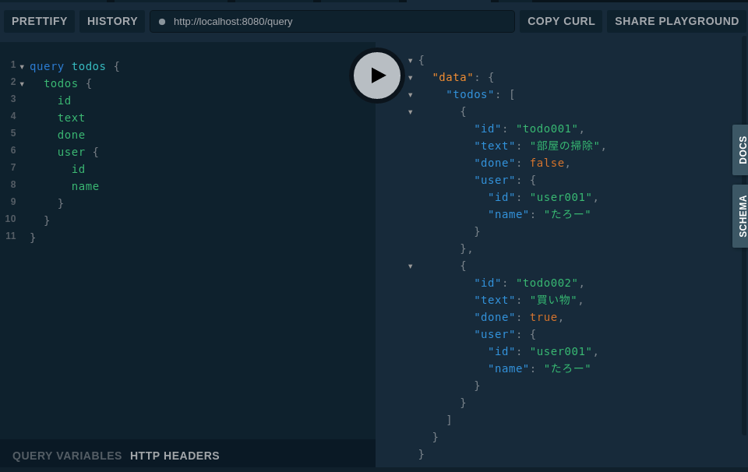This screenshot has width=748, height=472.
Task: Click the server status dot in URL bar
Action: [162, 21]
